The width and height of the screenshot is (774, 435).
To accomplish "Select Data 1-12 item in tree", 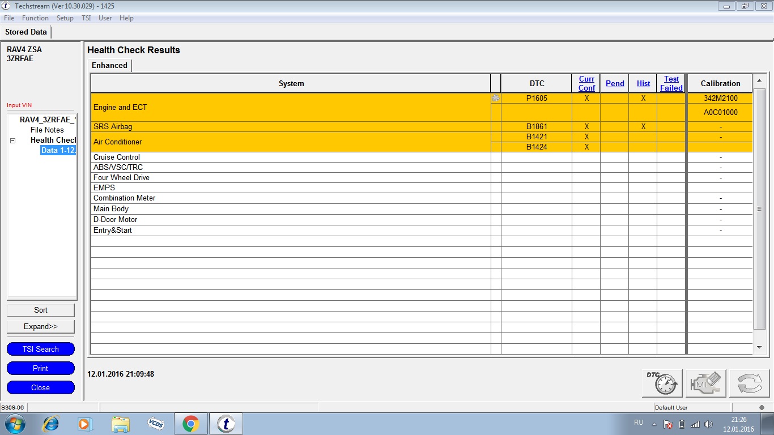I will pyautogui.click(x=58, y=151).
